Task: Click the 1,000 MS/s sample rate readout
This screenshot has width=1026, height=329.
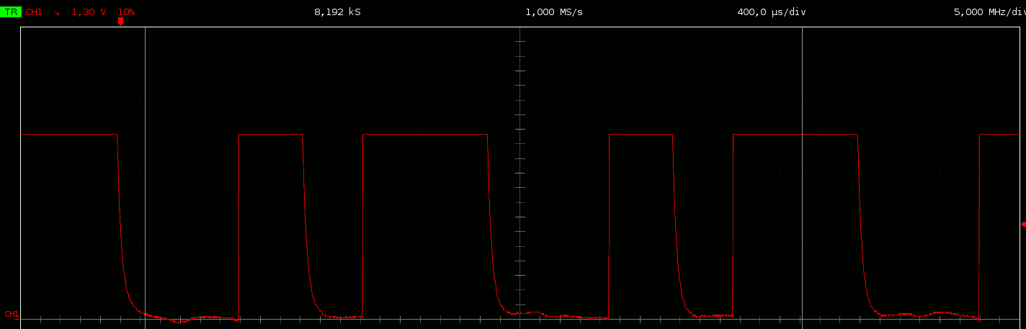Action: point(554,12)
